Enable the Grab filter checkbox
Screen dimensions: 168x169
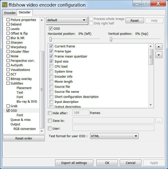[x=8, y=106]
